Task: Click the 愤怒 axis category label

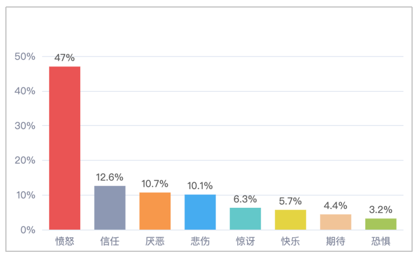Action: pyautogui.click(x=65, y=242)
